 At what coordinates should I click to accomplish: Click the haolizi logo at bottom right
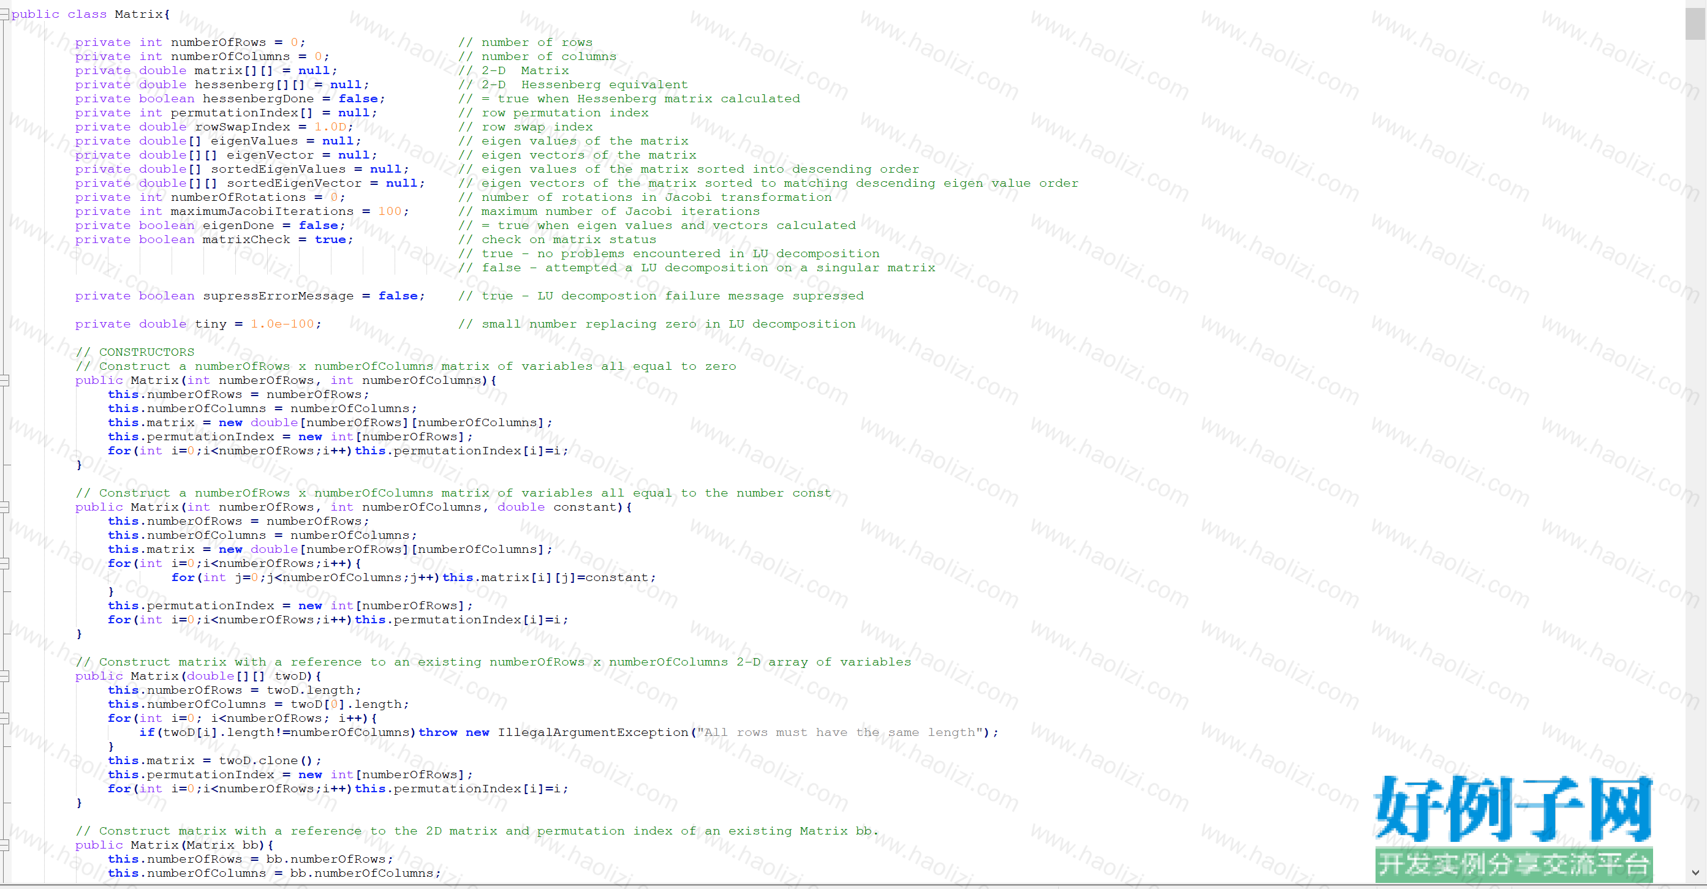pos(1513,827)
